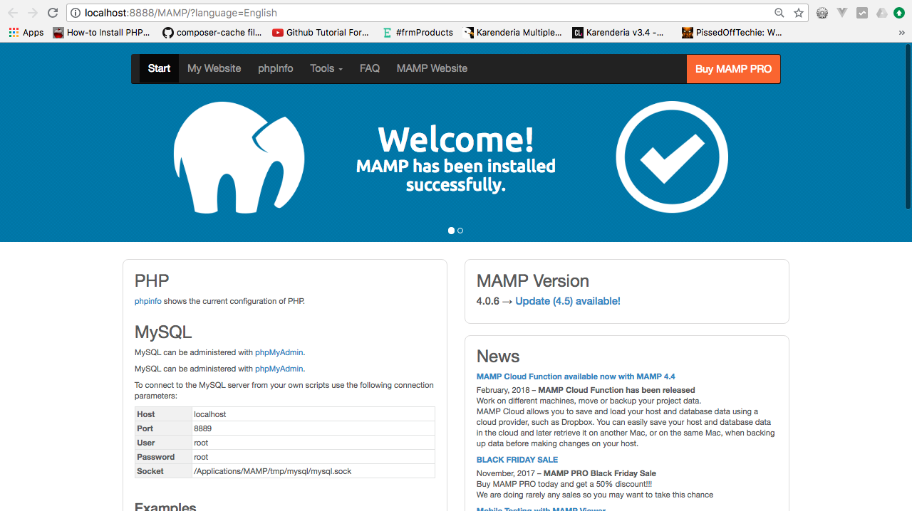Switch to the second carousel slide dot

click(x=460, y=231)
